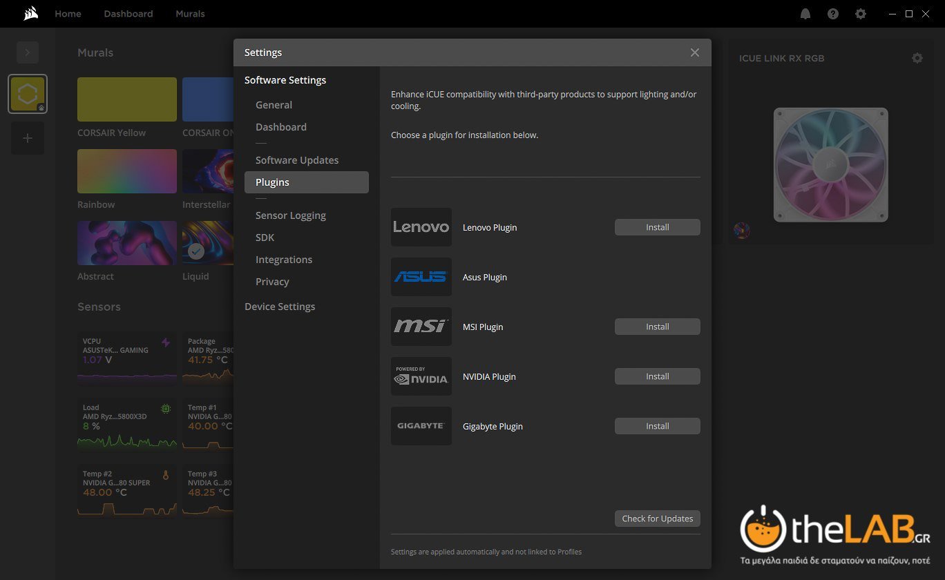Image resolution: width=945 pixels, height=580 pixels.
Task: Select the Rainbow mural thumbnail
Action: [x=127, y=171]
